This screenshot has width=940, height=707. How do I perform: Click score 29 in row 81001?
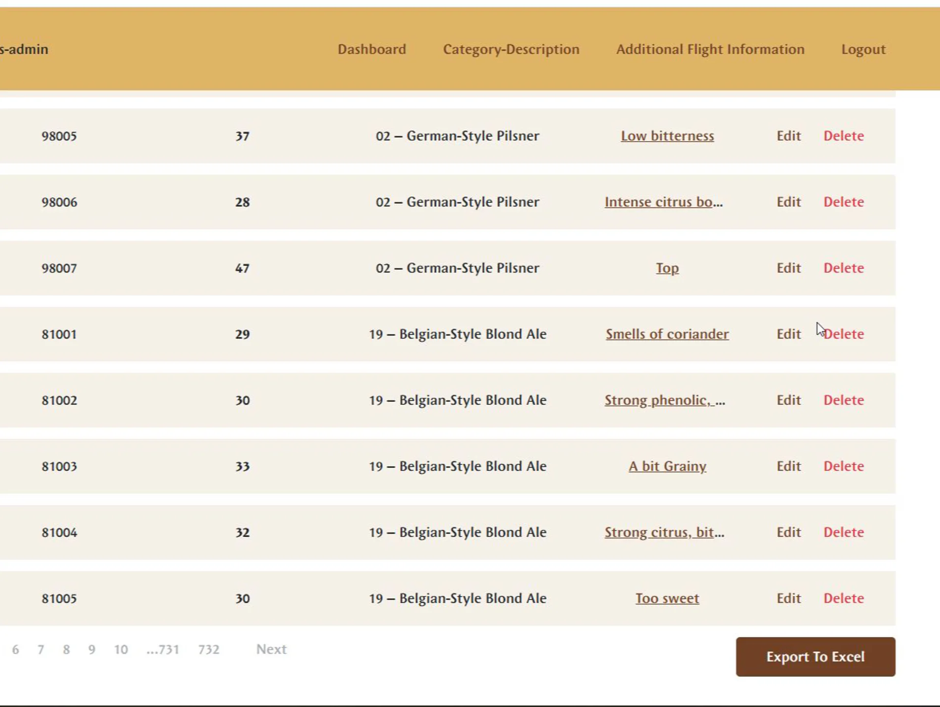coord(242,334)
